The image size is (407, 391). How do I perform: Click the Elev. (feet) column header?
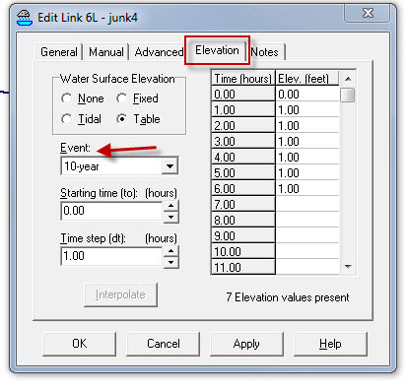307,79
